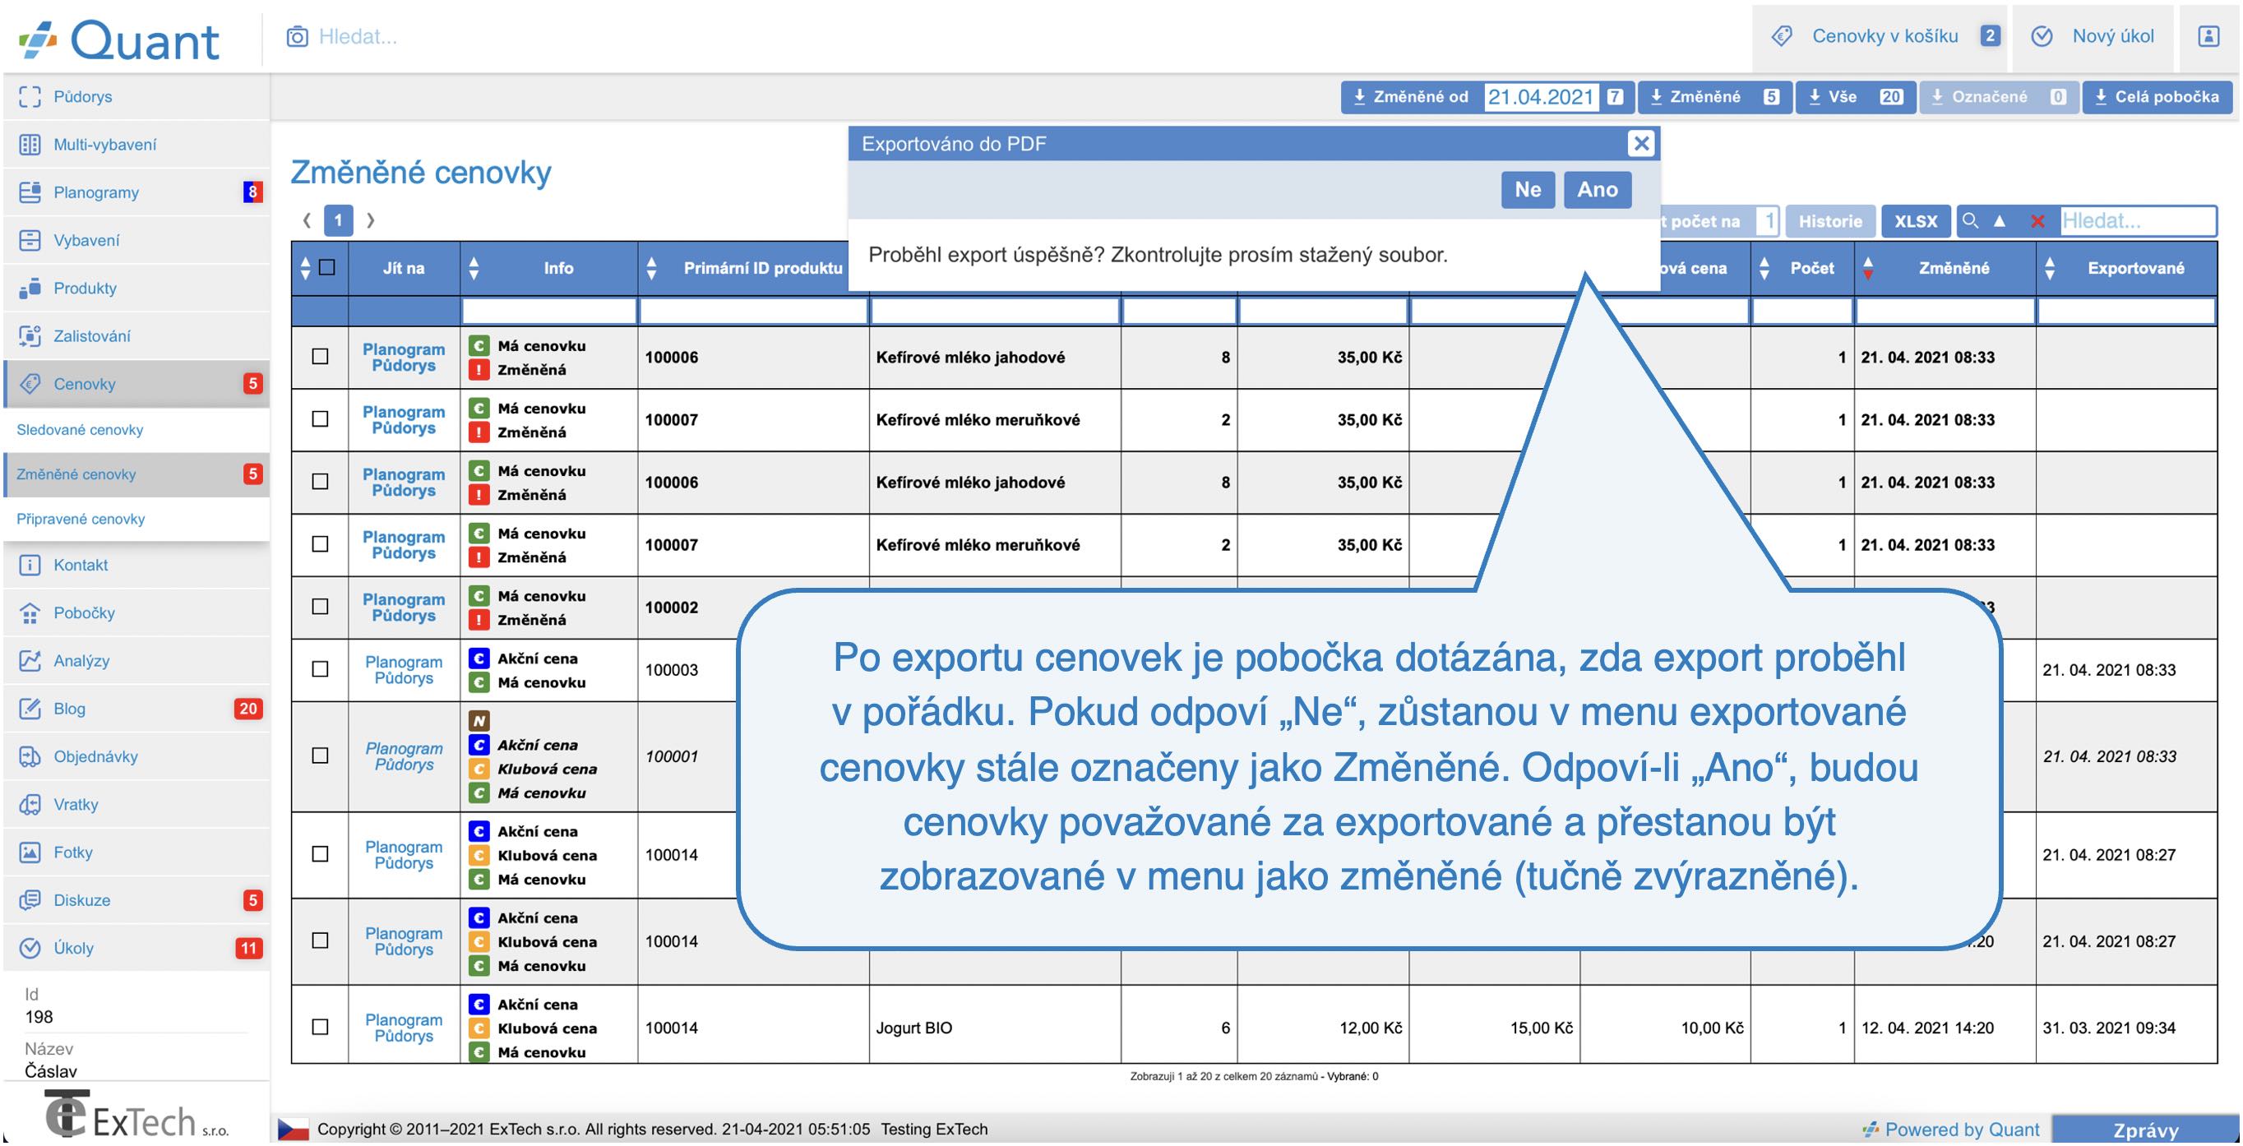2243x1146 pixels.
Task: Click the Vratky icon
Action: pos(30,805)
